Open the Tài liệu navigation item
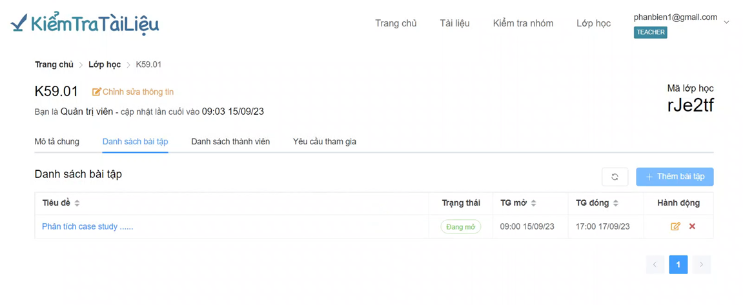Screen dimensions: 743x305 (454, 23)
